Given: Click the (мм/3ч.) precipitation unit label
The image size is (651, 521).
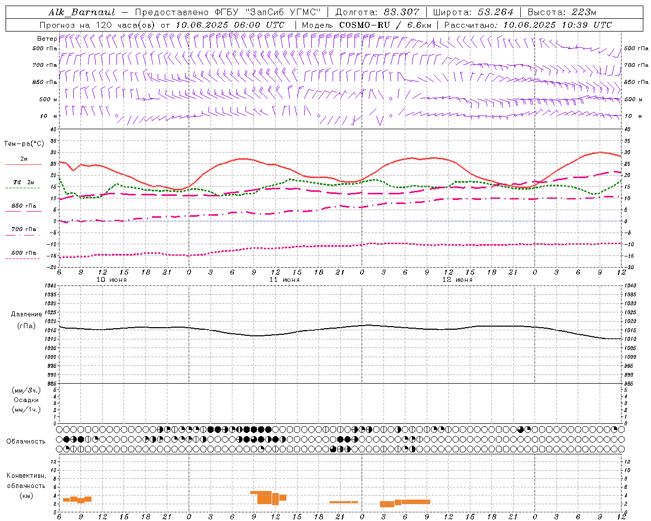Looking at the screenshot, I should click(26, 390).
